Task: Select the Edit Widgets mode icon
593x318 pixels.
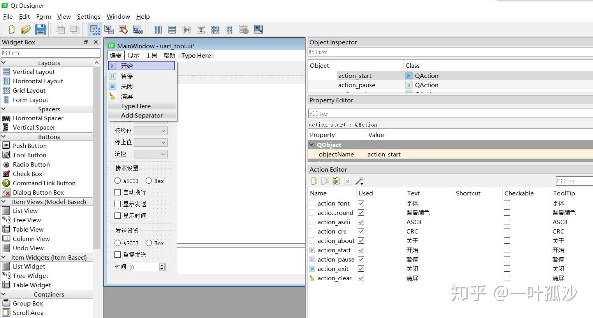Action: 95,30
